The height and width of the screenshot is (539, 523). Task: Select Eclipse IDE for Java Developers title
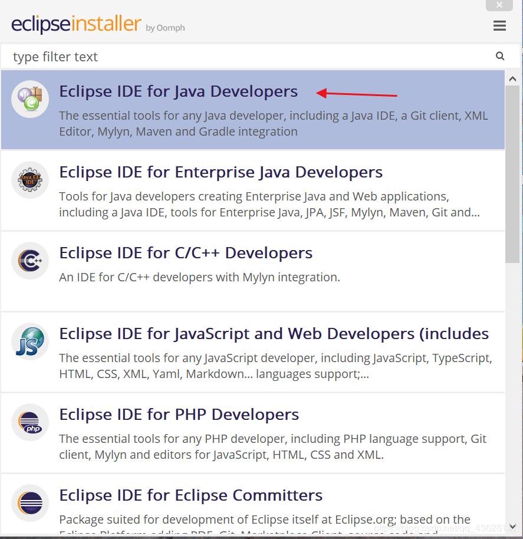pos(178,91)
